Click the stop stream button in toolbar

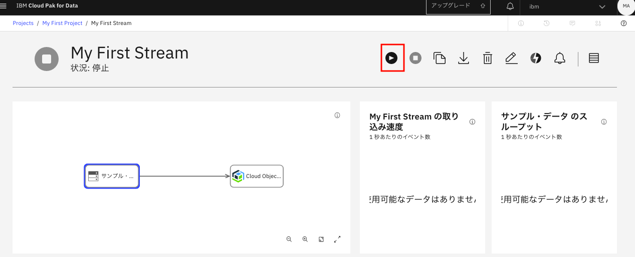(x=415, y=58)
